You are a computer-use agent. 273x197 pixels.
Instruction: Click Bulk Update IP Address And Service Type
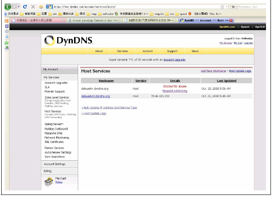109,108
